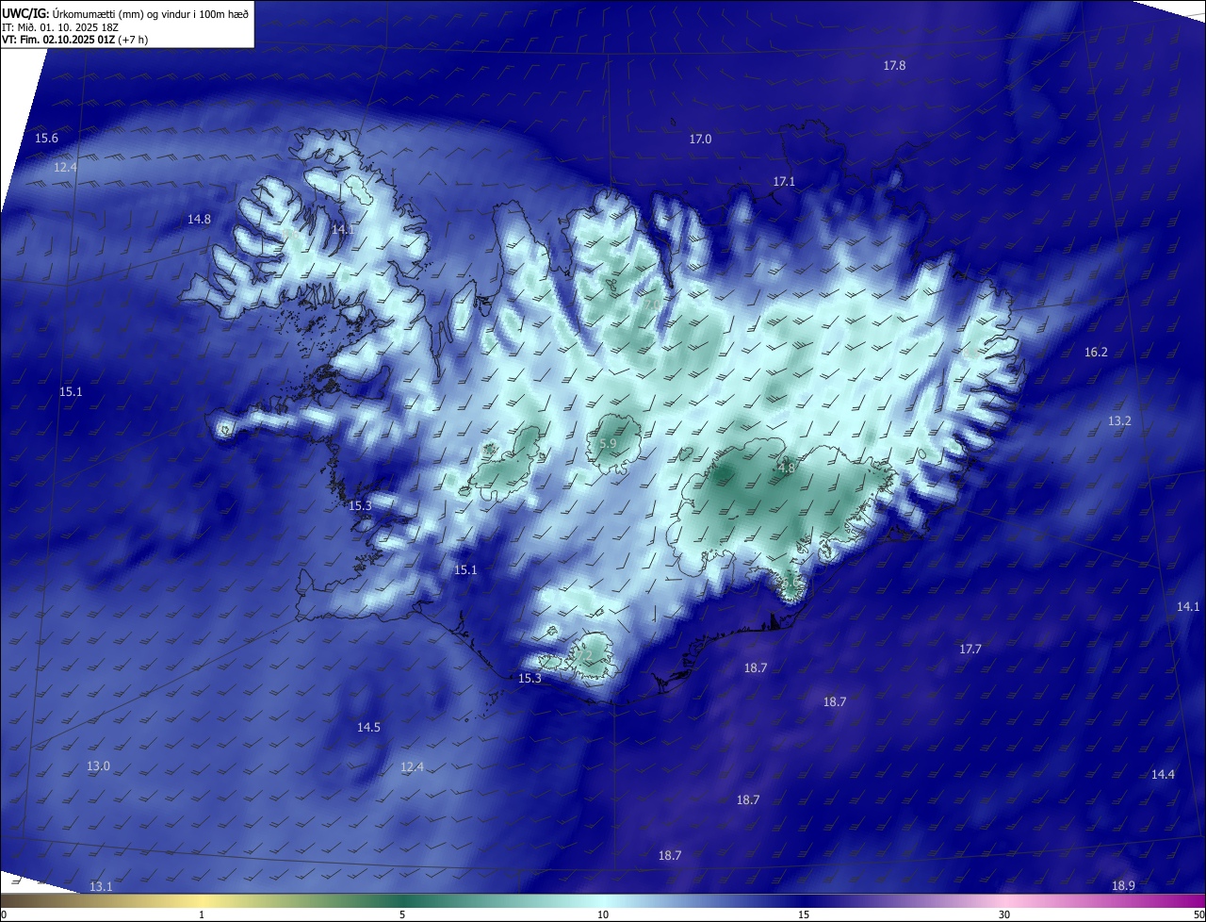Click the 18.9 value label
The height and width of the screenshot is (922, 1206).
(1123, 885)
